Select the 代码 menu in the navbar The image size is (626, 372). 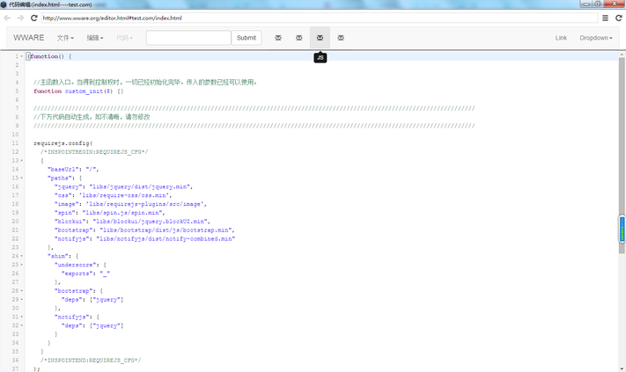click(124, 38)
